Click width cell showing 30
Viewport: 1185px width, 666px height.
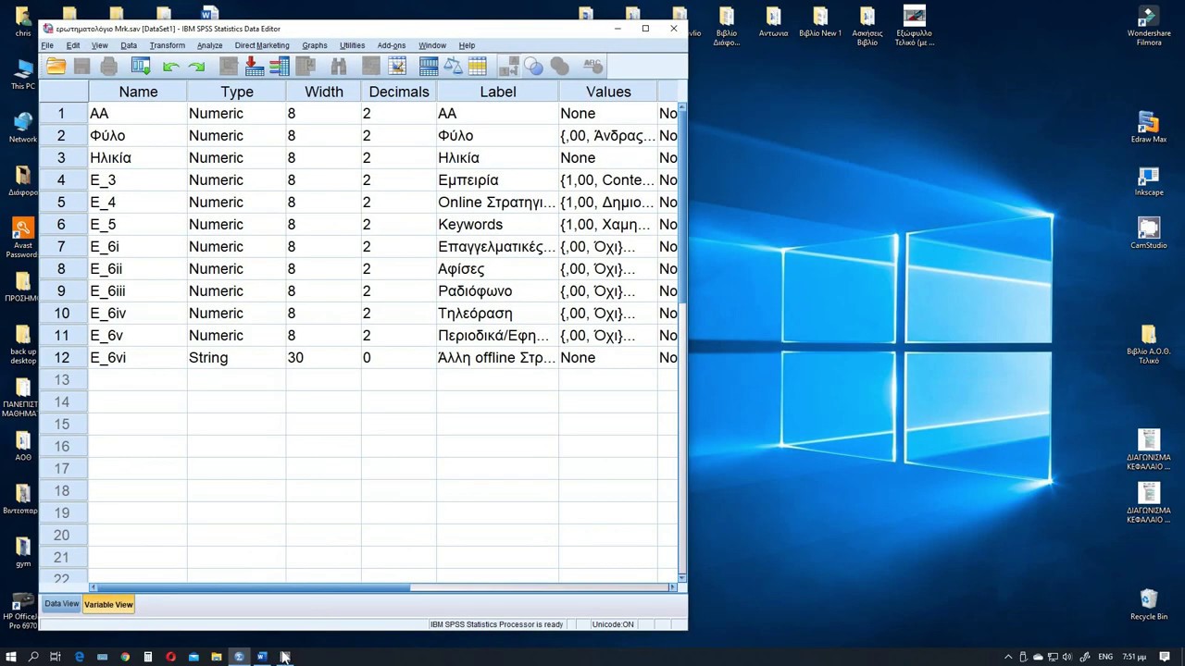click(324, 357)
